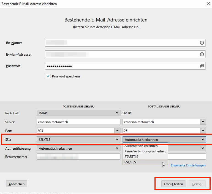
Task: Click info icon in Ihr Name field
Action: (202, 43)
